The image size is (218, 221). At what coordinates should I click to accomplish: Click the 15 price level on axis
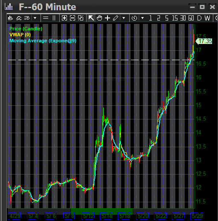(x=198, y=105)
